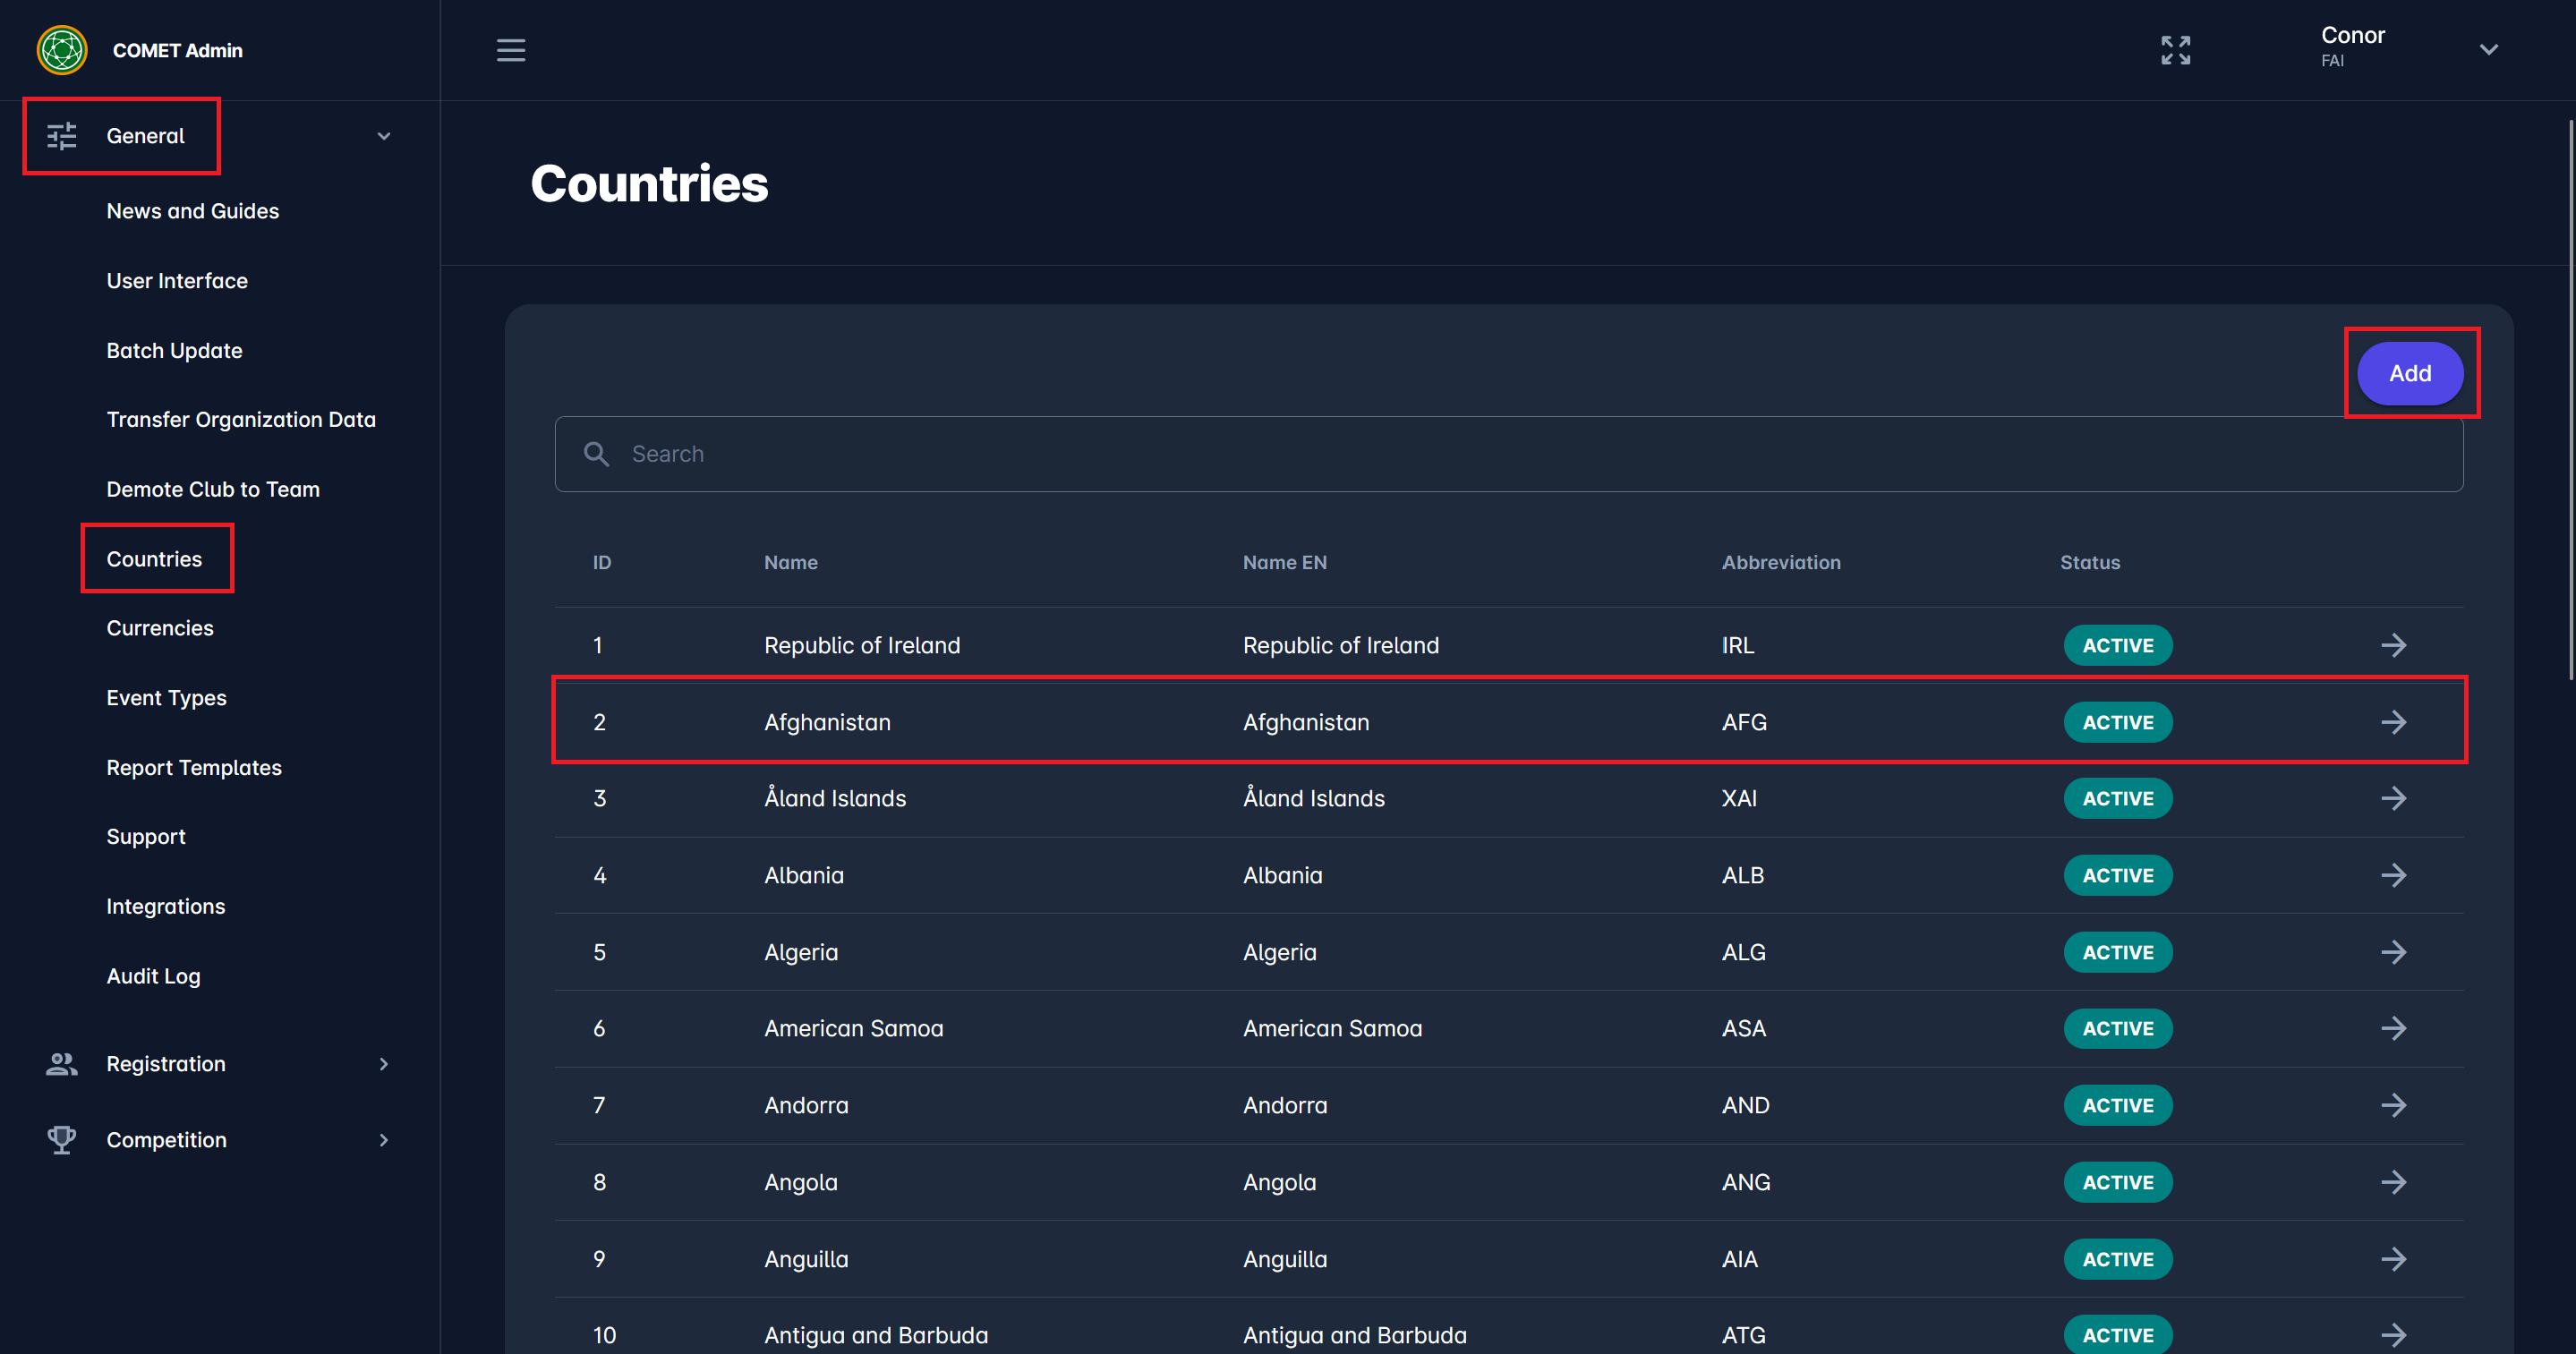Viewport: 2576px width, 1354px height.
Task: Expand the Competition section chevron
Action: (x=383, y=1140)
